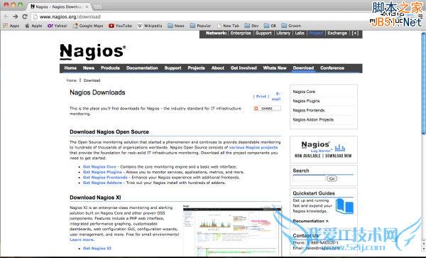Open the Projects menu item
This screenshot has width=426, height=258.
[x=196, y=68]
